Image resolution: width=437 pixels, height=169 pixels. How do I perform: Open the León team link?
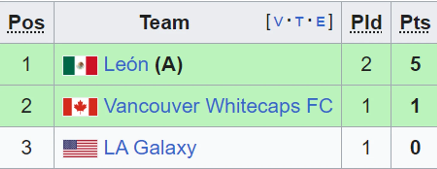pos(126,64)
